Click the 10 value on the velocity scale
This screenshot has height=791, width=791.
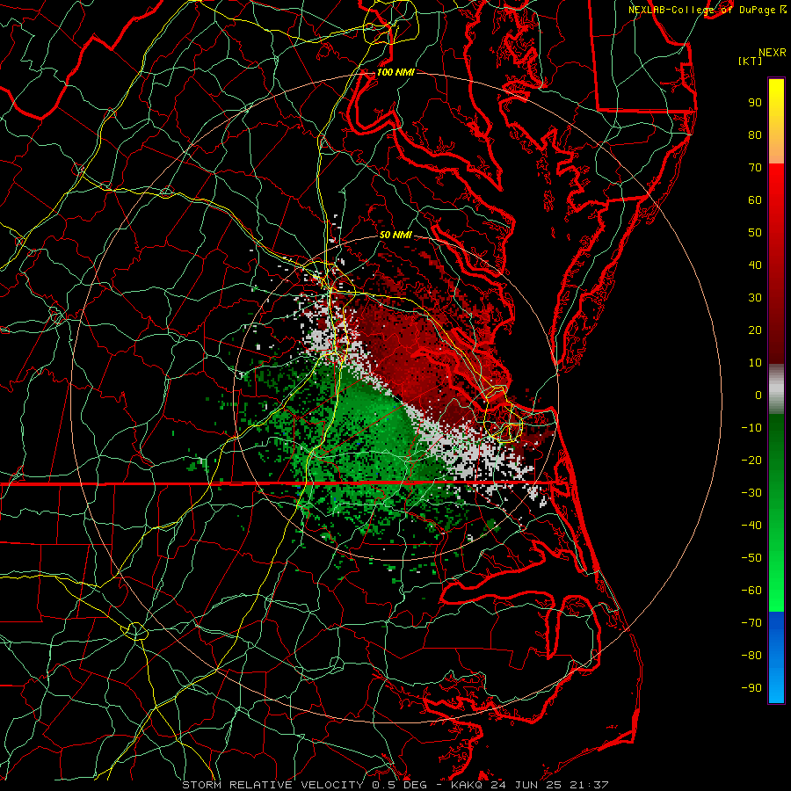(755, 363)
